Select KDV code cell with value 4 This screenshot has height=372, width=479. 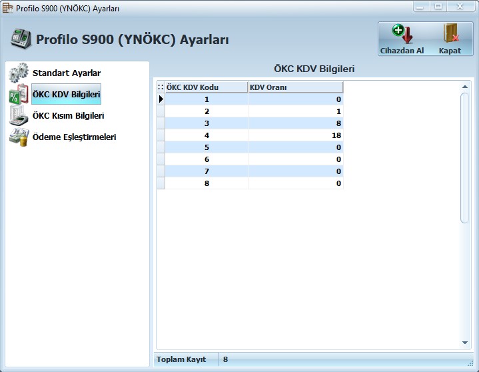pos(207,135)
